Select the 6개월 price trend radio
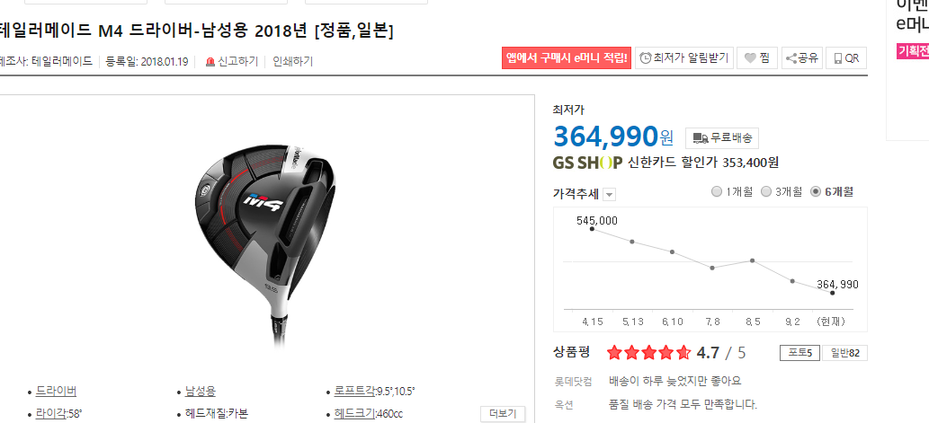Image resolution: width=929 pixels, height=423 pixels. click(x=816, y=191)
